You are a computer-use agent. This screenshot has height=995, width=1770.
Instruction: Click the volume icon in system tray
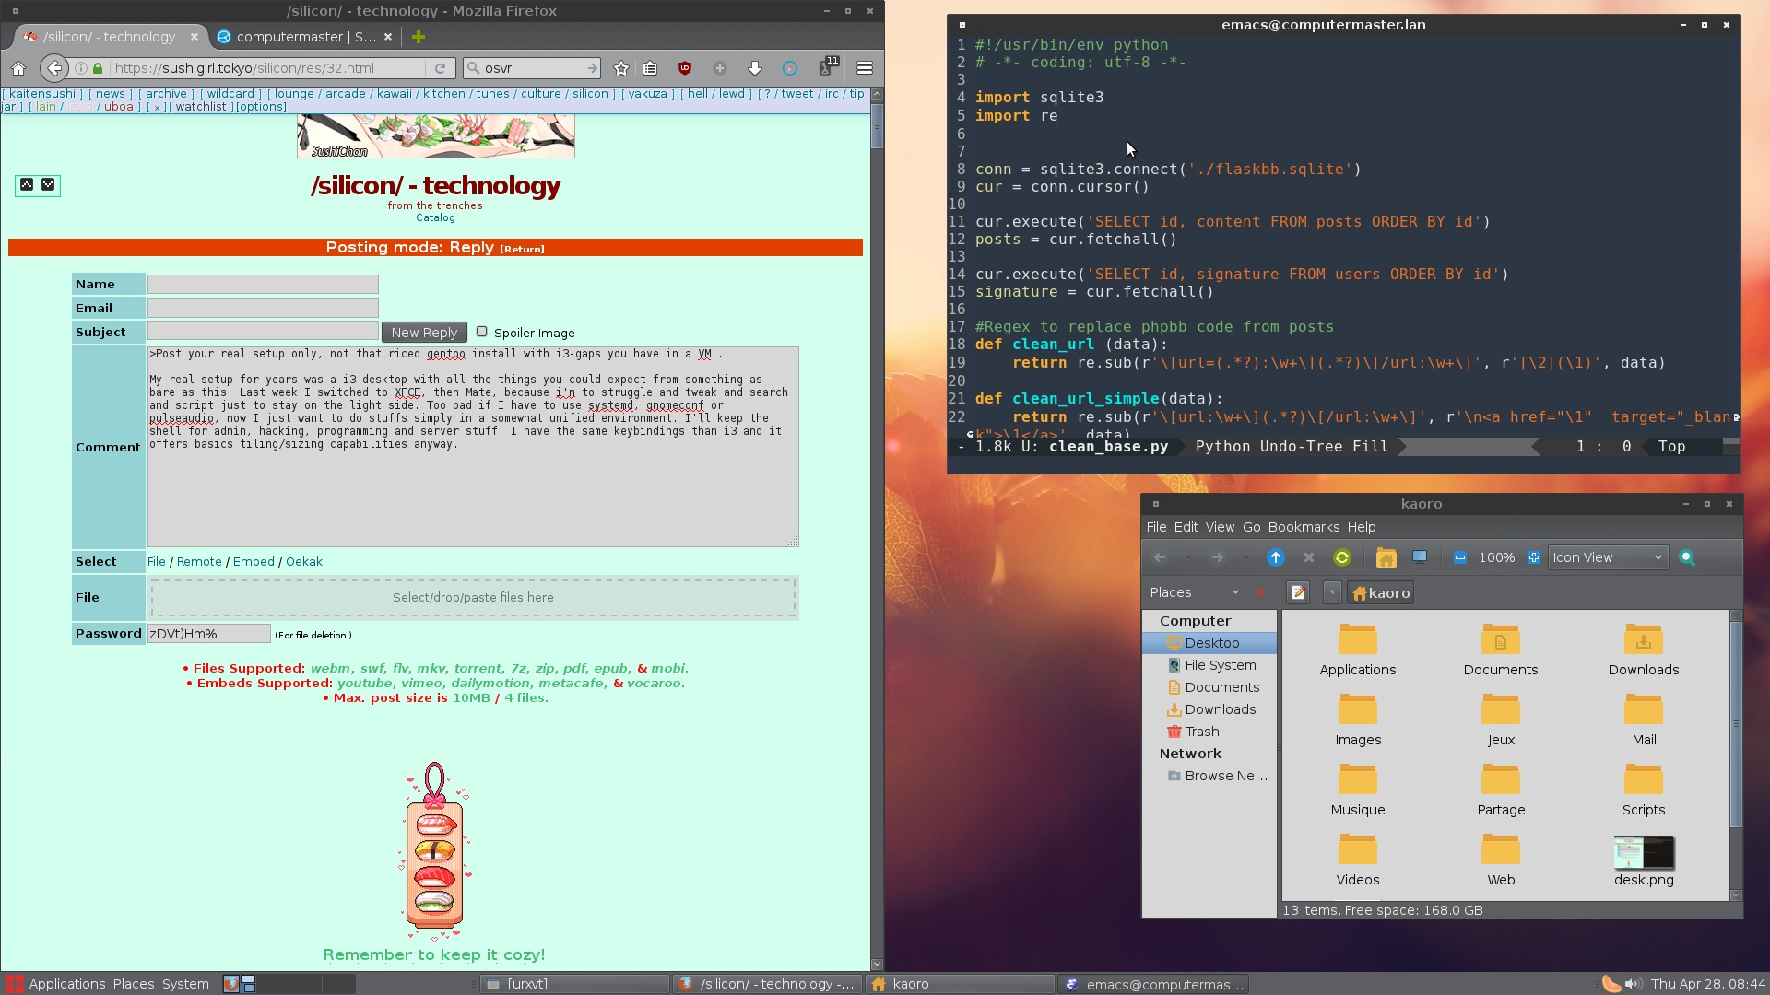1633,984
